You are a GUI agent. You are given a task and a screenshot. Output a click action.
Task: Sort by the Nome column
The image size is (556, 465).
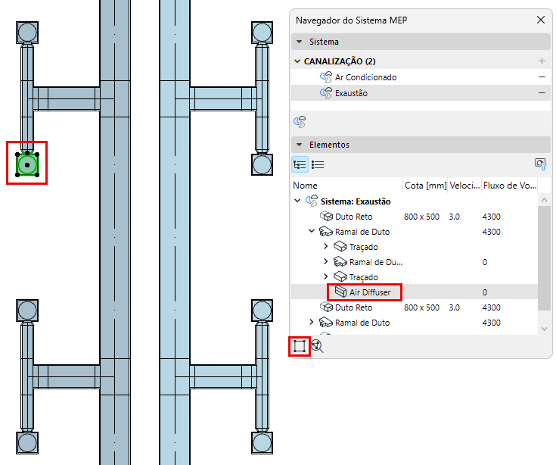pos(347,186)
